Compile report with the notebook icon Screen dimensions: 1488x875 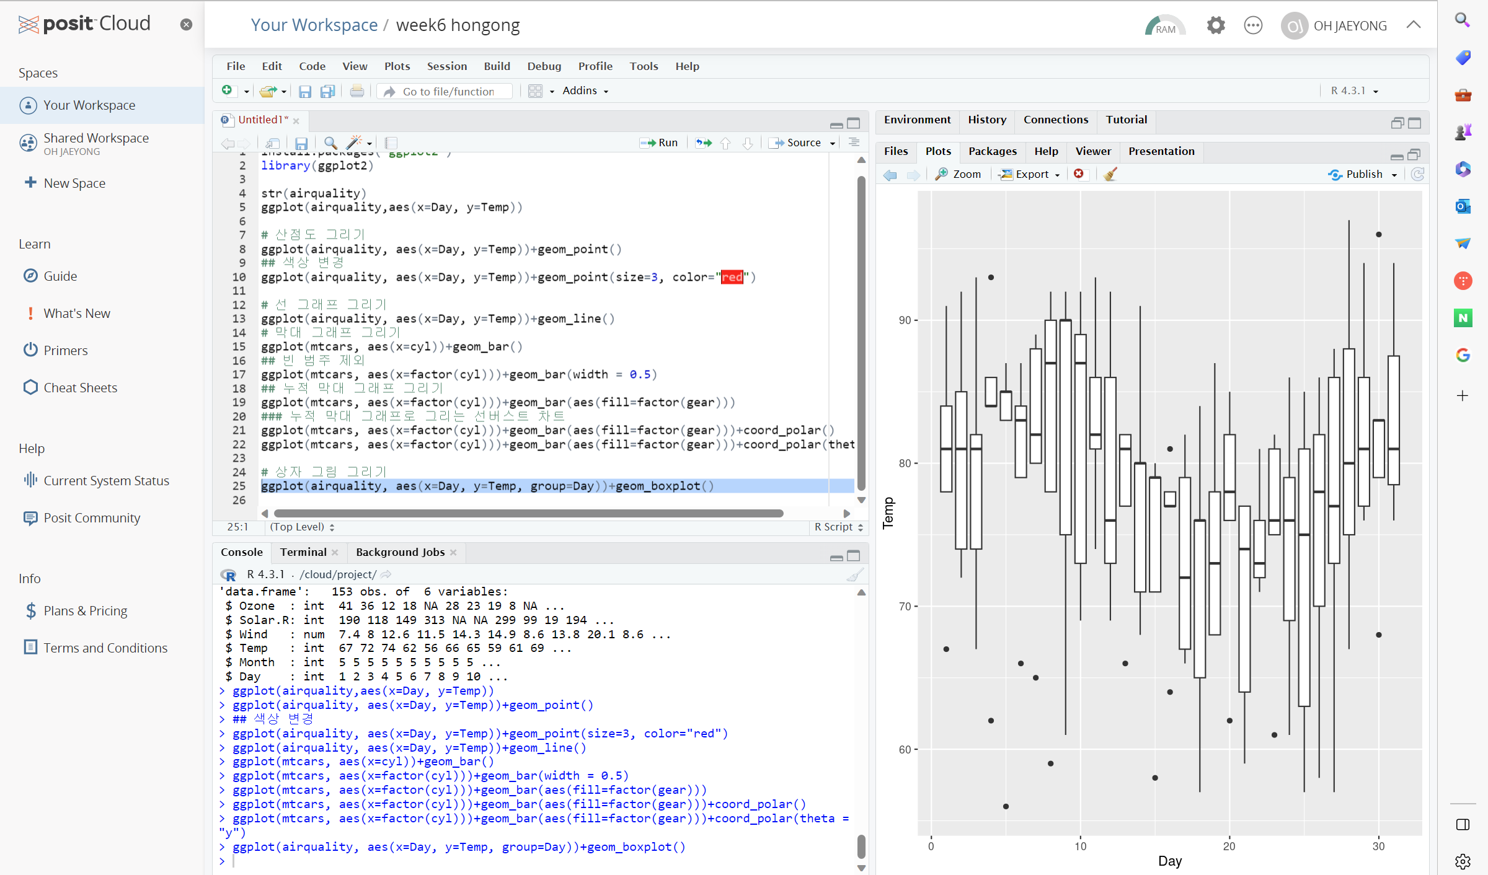coord(391,143)
